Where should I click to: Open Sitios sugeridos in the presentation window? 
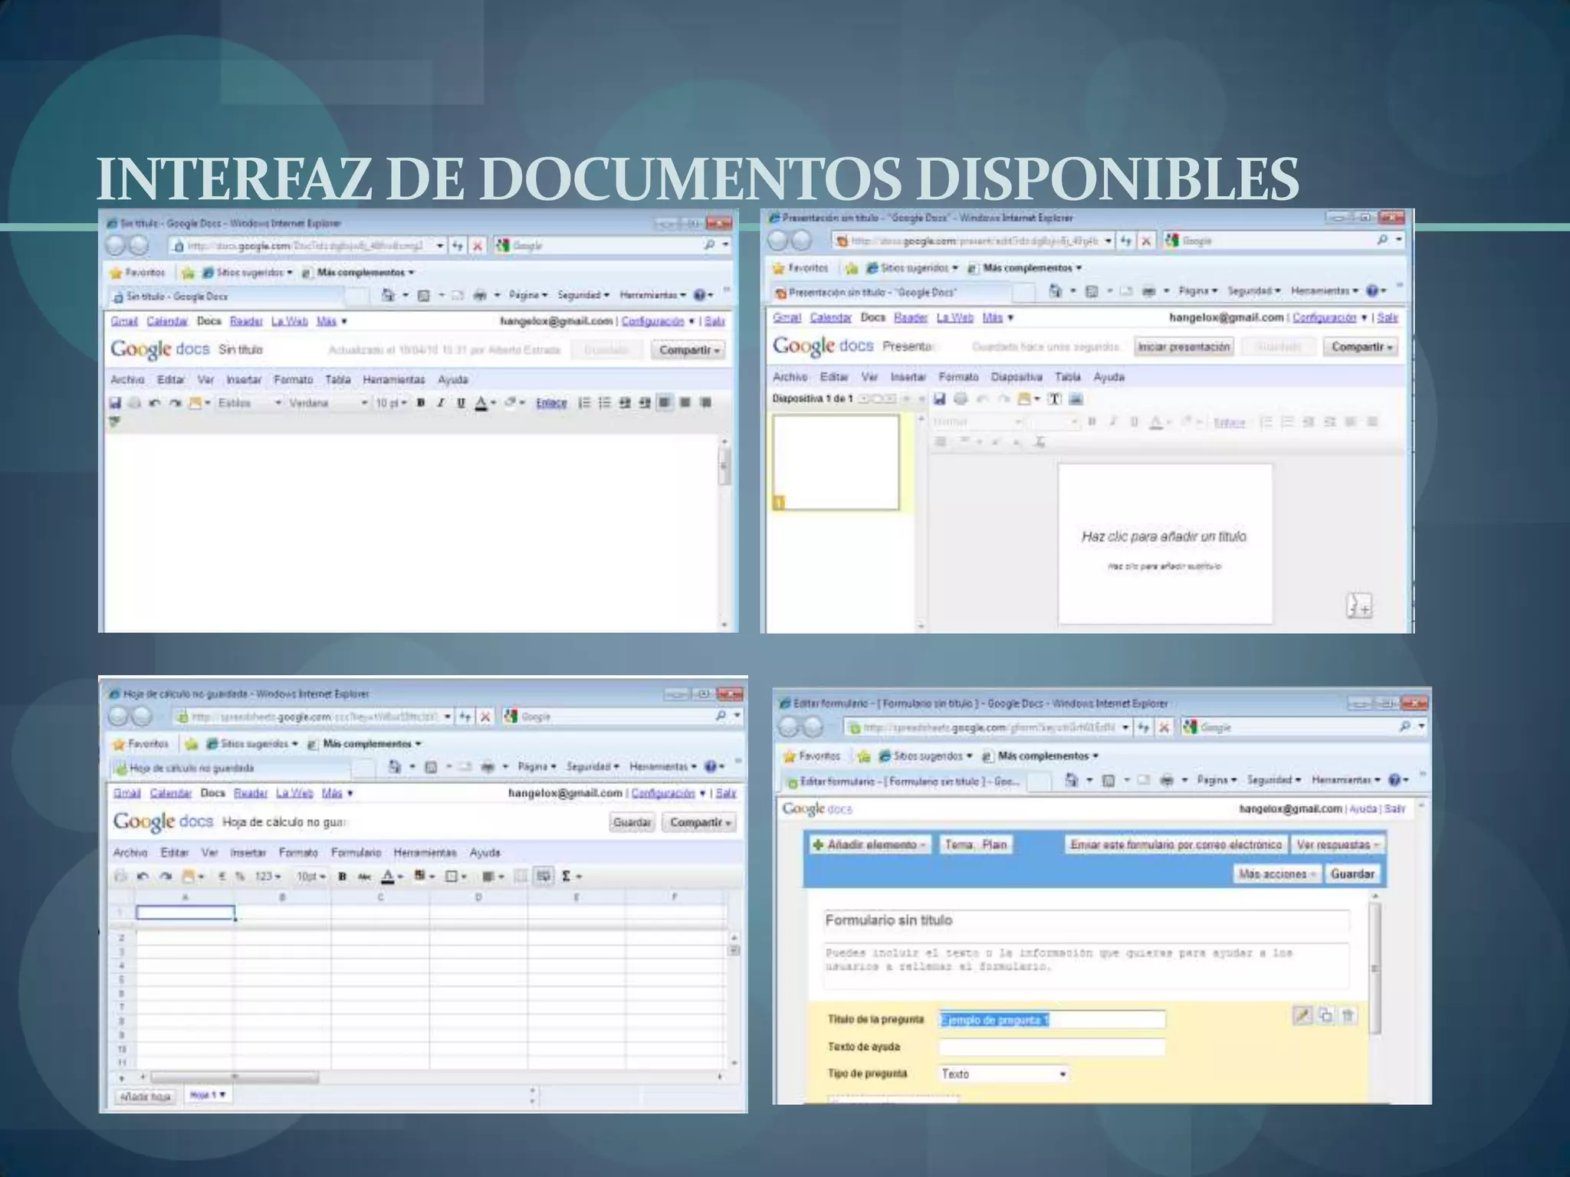pos(912,268)
